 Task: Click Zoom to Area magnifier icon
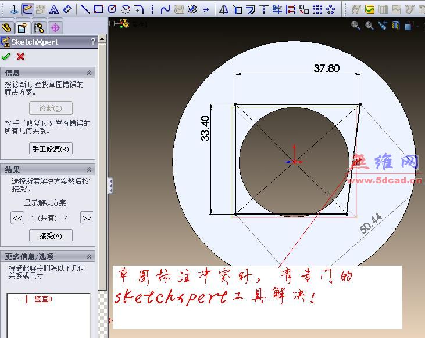pyautogui.click(x=369, y=26)
